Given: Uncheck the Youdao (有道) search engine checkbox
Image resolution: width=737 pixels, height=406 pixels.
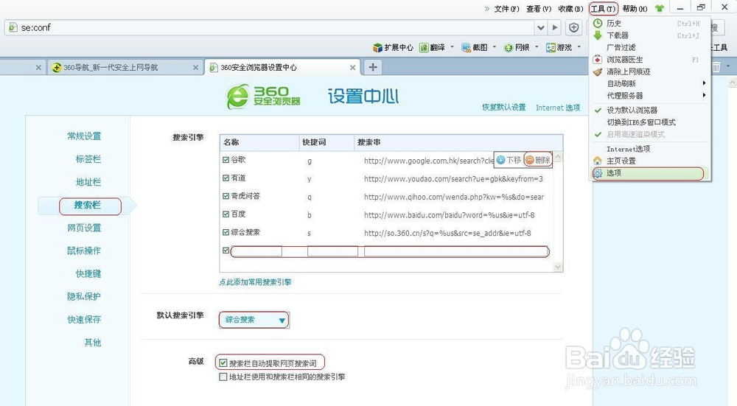Looking at the screenshot, I should [226, 178].
